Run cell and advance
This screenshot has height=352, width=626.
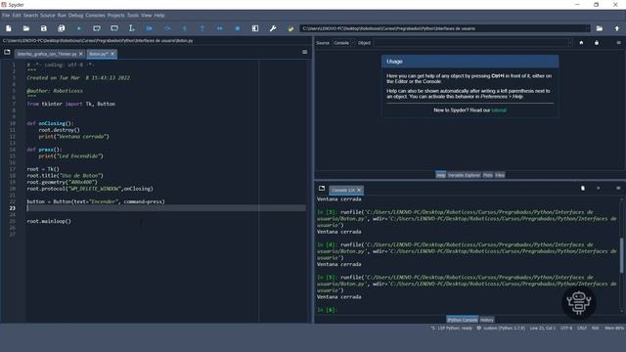pos(114,28)
